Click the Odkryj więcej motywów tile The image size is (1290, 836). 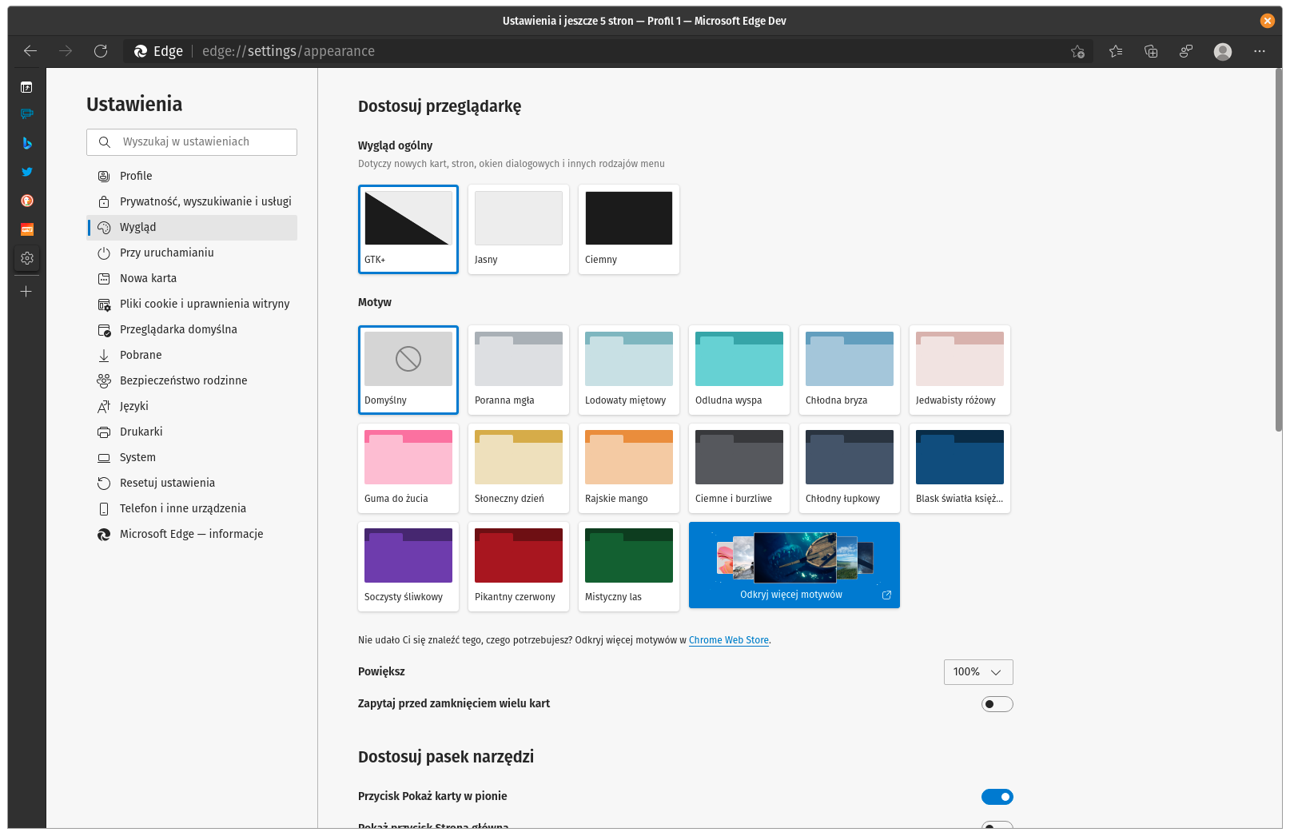[x=794, y=565]
